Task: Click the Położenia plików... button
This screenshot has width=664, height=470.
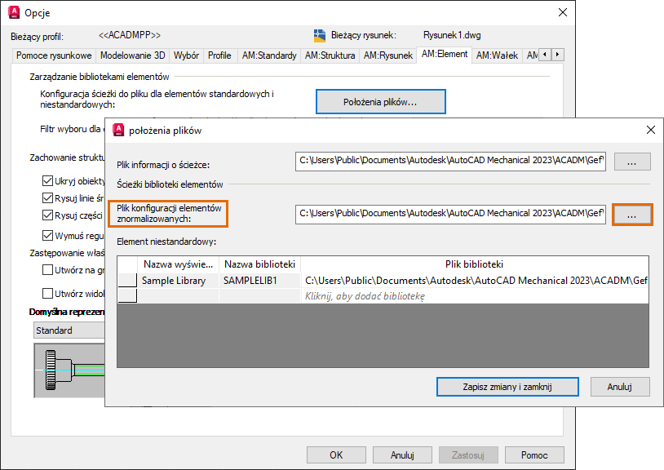Action: click(x=381, y=102)
